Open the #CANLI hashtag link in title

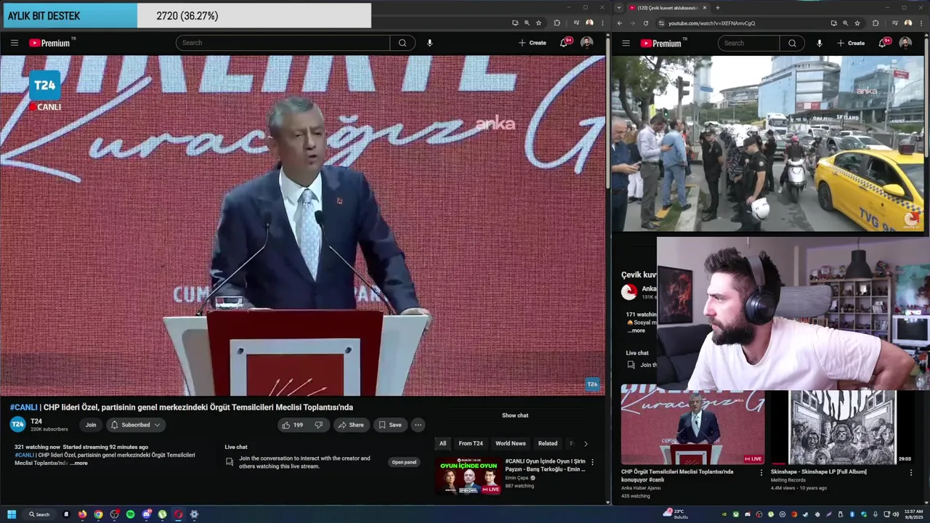pos(23,408)
